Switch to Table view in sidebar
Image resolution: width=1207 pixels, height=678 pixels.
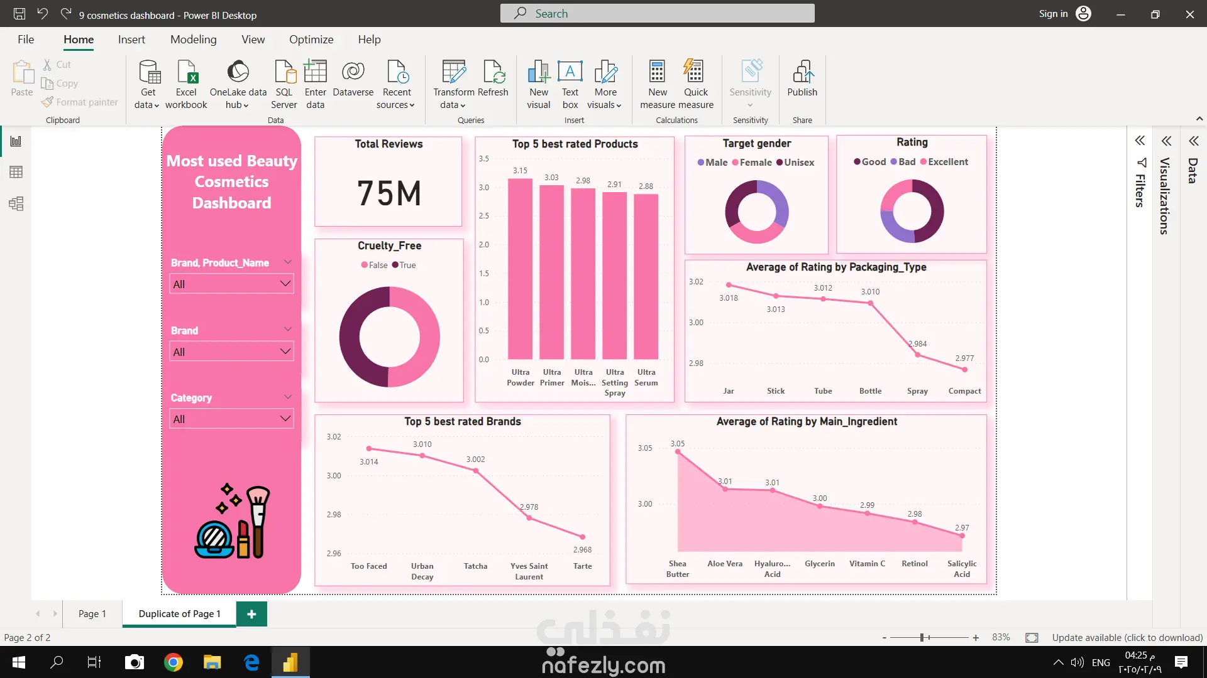click(16, 172)
